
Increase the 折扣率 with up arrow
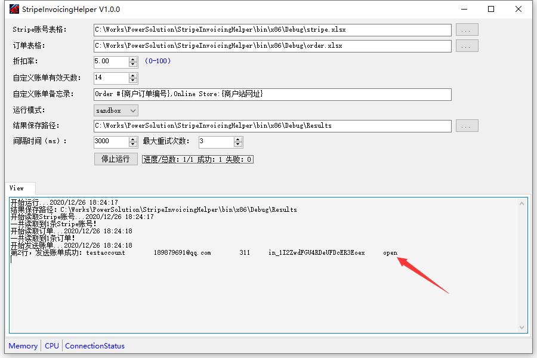click(x=133, y=59)
